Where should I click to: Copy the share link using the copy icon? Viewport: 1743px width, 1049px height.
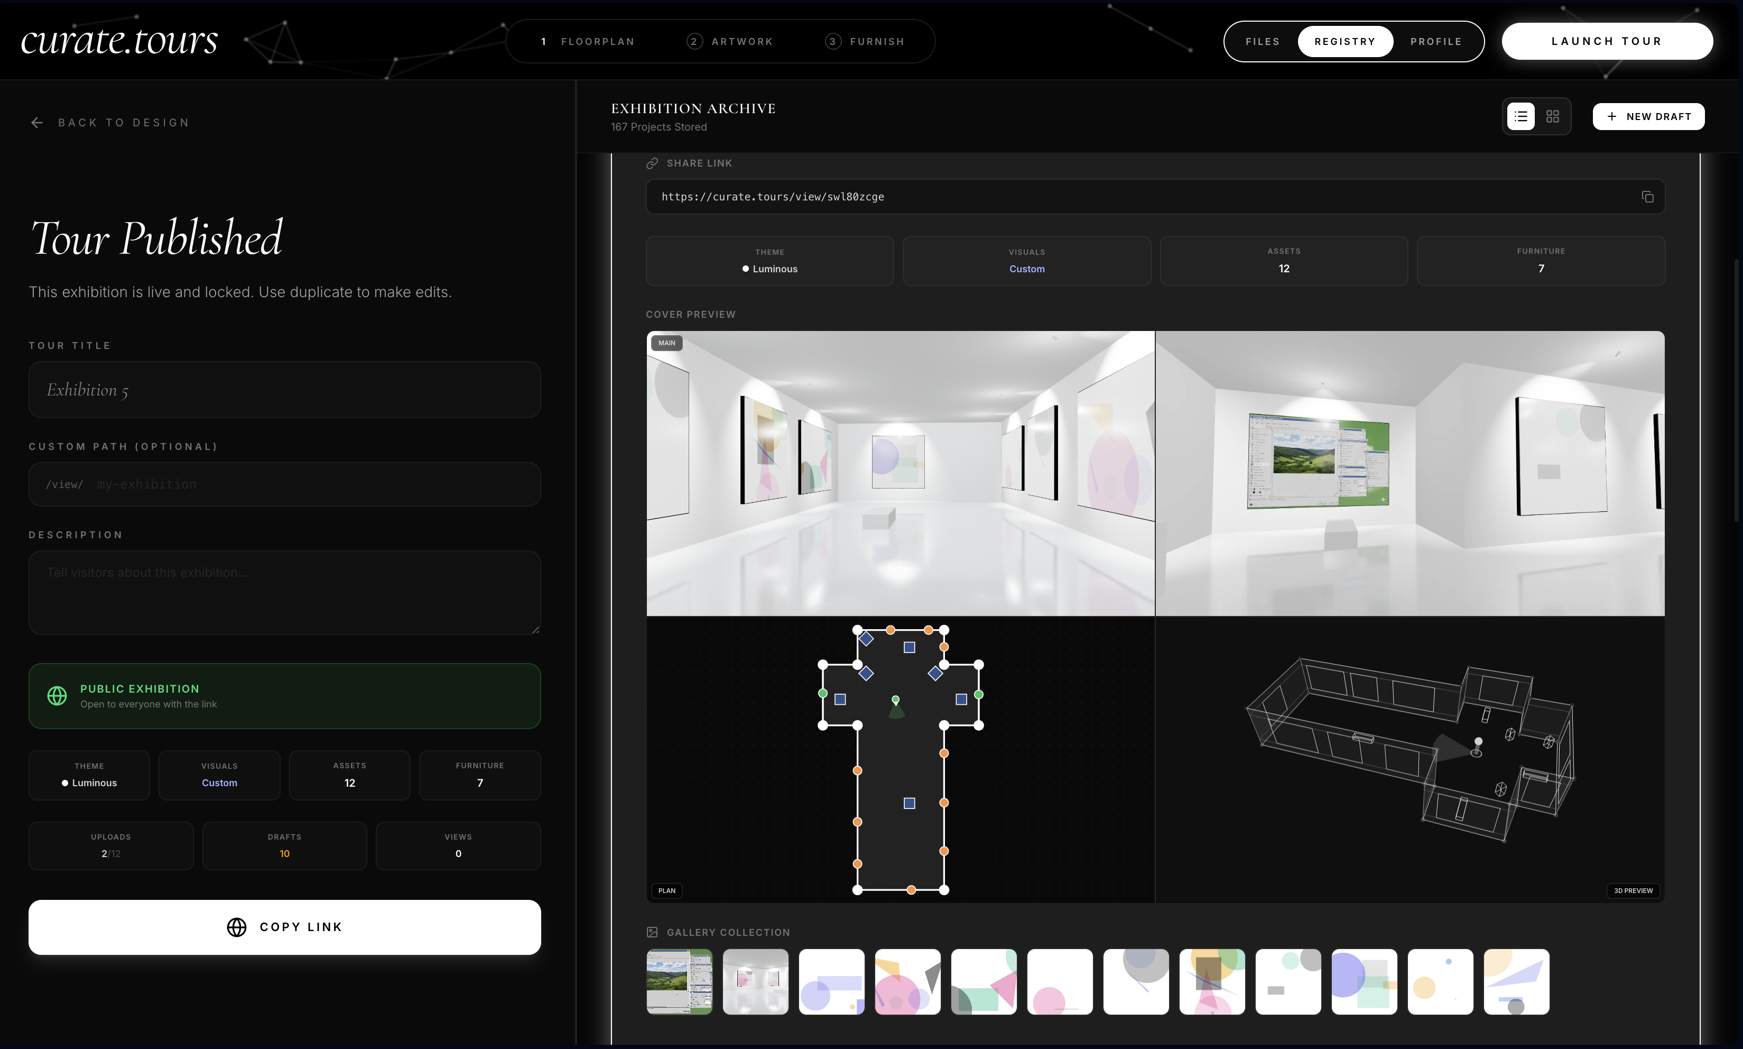pos(1647,197)
